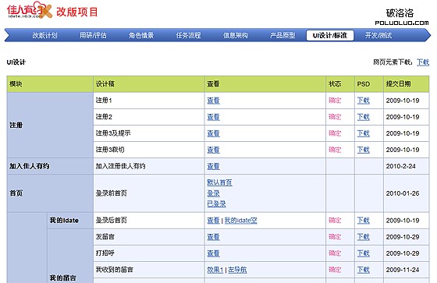Open the 信息架构 tab

coord(236,35)
